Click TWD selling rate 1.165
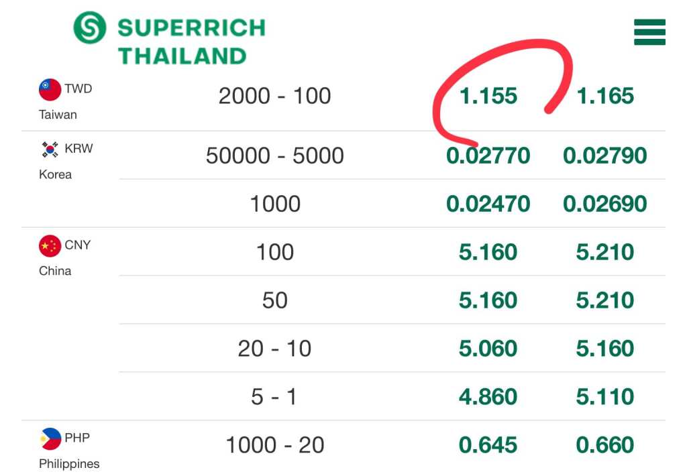The image size is (687, 476). coord(605,96)
